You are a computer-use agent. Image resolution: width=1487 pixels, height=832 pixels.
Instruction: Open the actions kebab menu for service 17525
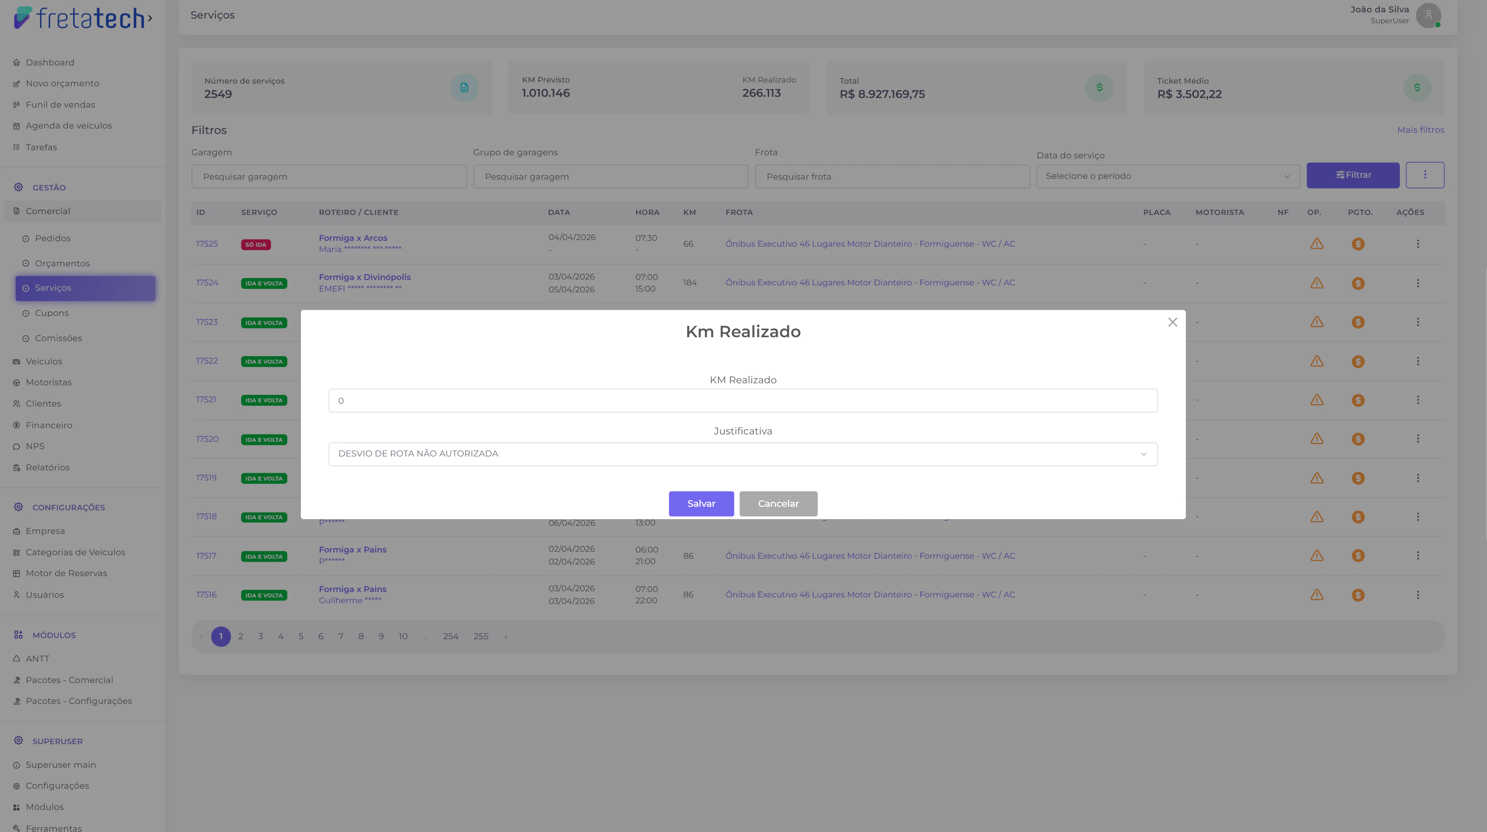tap(1418, 244)
